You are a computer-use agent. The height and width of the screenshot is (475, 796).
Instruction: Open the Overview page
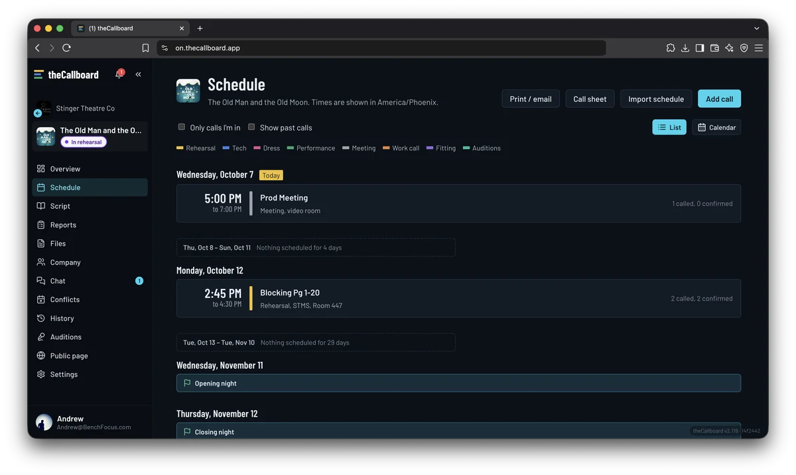coord(90,169)
